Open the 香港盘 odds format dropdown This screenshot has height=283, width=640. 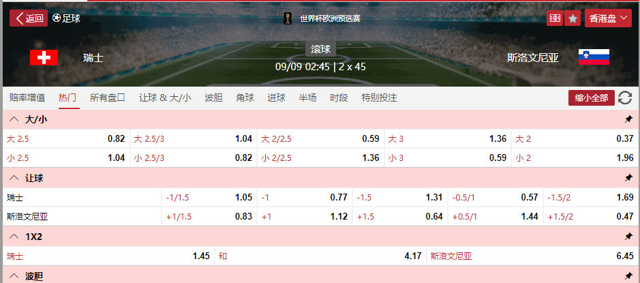[x=610, y=18]
